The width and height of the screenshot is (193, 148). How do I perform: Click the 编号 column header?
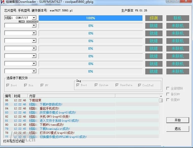8,96
